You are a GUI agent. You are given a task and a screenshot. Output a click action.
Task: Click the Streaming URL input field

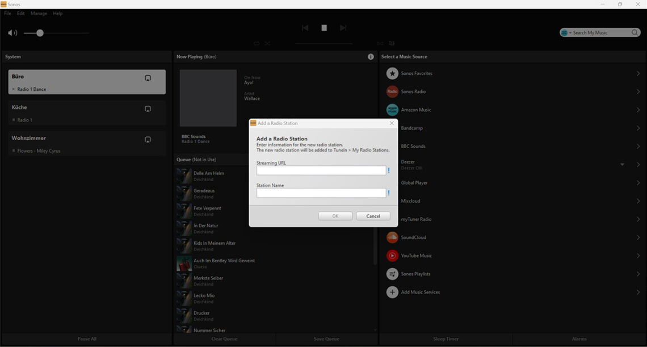click(x=321, y=170)
